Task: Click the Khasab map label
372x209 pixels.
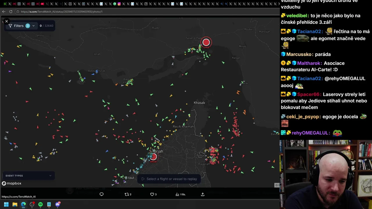Action: 199,103
